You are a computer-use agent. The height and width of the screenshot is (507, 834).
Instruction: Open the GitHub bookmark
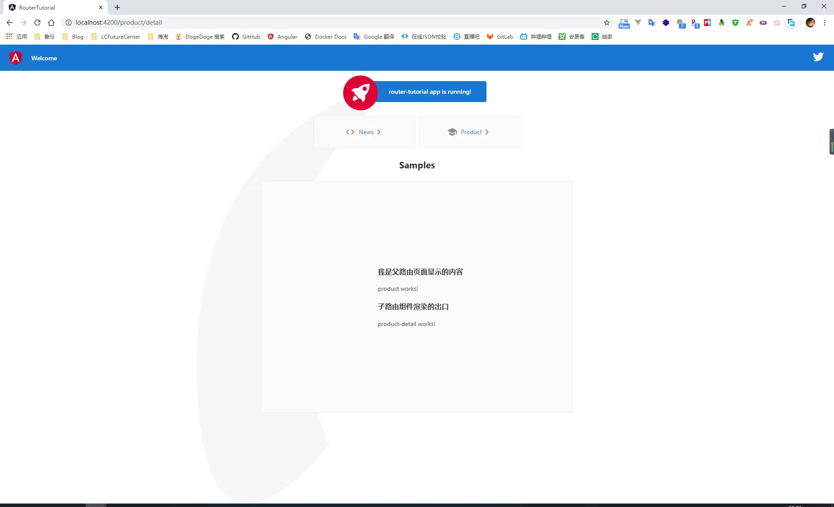coord(246,36)
